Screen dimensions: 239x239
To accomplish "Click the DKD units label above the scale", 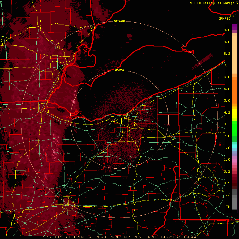I will coord(233,16).
